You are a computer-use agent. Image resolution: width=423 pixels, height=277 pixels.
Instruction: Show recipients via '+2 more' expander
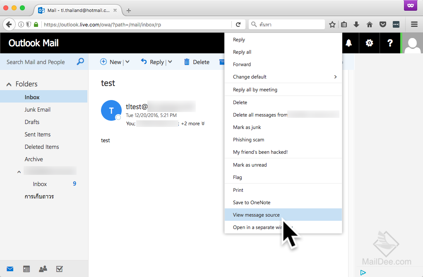tap(190, 123)
